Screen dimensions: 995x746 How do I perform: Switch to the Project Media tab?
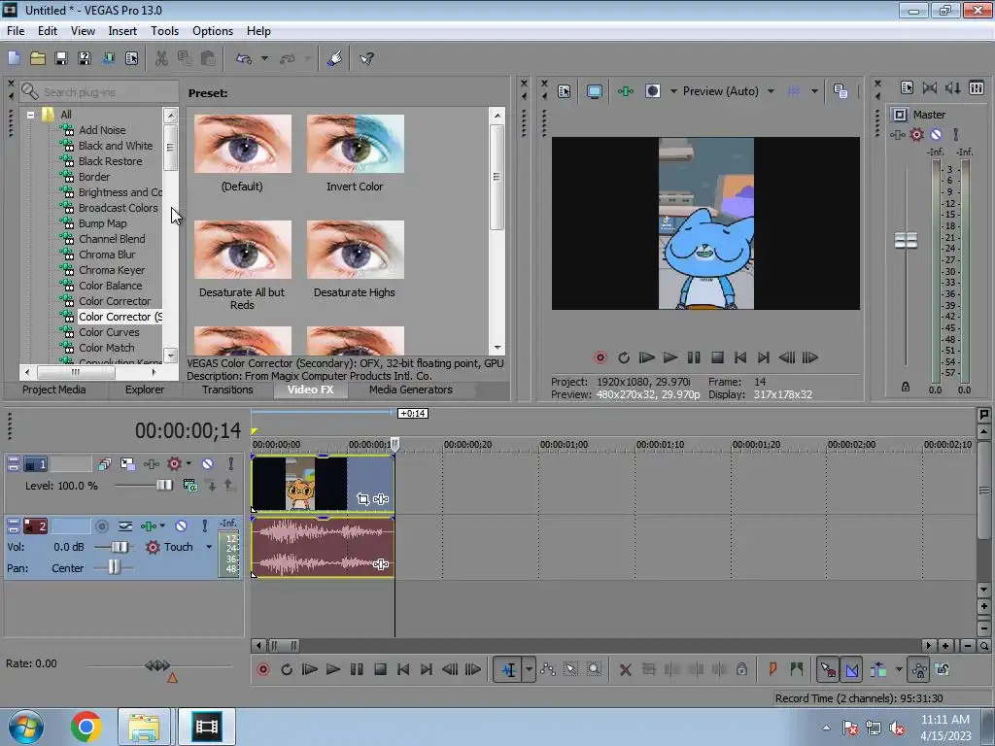[54, 390]
